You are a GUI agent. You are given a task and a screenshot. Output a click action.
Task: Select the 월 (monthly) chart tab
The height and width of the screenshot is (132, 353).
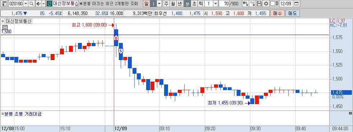(173, 4)
